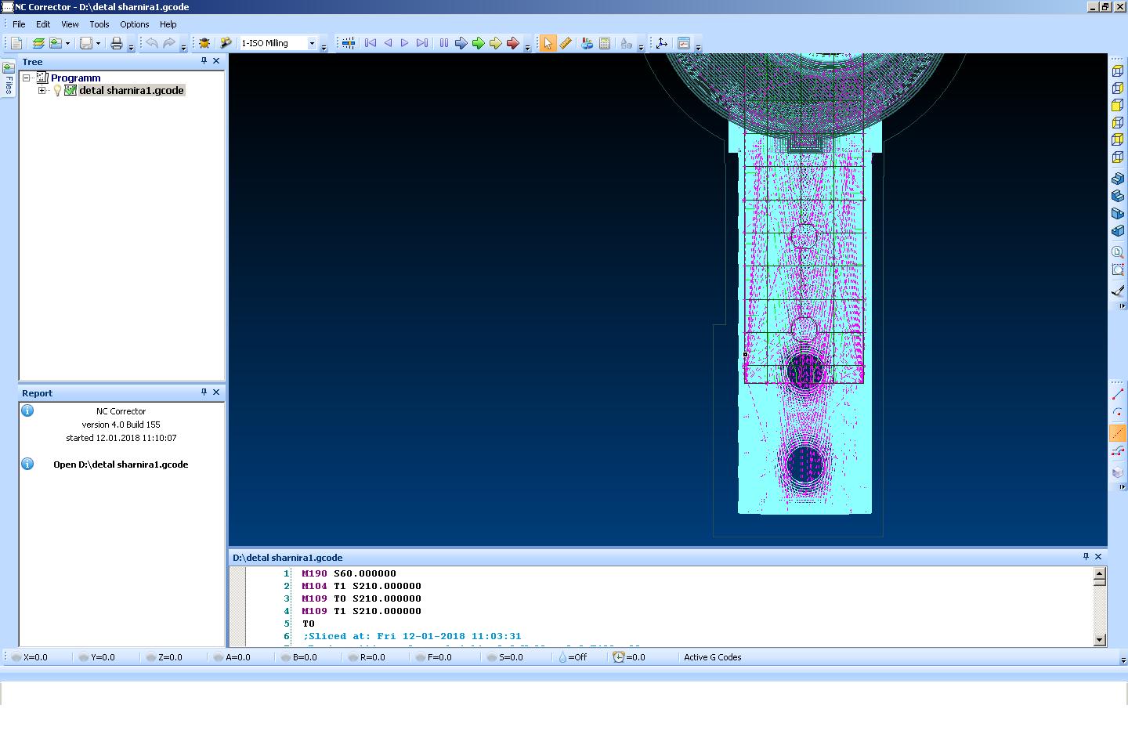Click the code editor scrollbar down arrow
1128x752 pixels.
pyautogui.click(x=1099, y=639)
